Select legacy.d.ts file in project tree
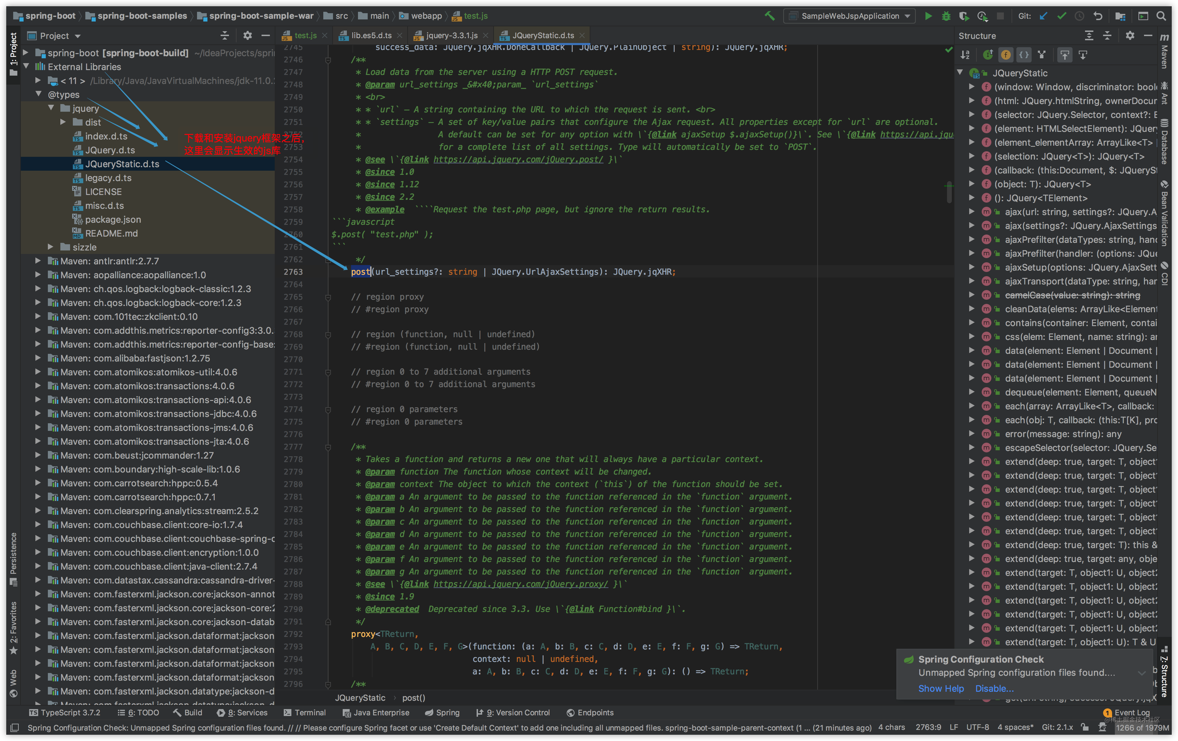Screen dimensions: 1178x741 point(108,178)
